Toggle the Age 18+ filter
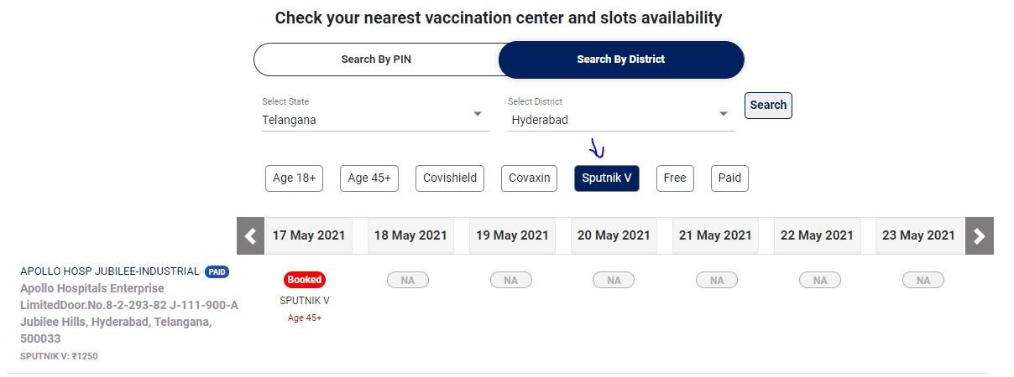This screenshot has height=377, width=1014. pyautogui.click(x=294, y=178)
